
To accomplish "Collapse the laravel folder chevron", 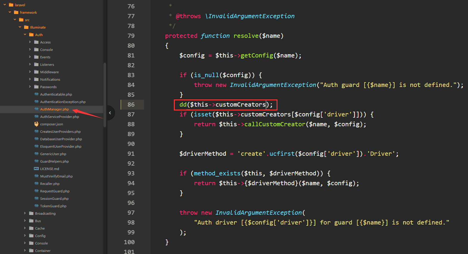I will click(5, 5).
